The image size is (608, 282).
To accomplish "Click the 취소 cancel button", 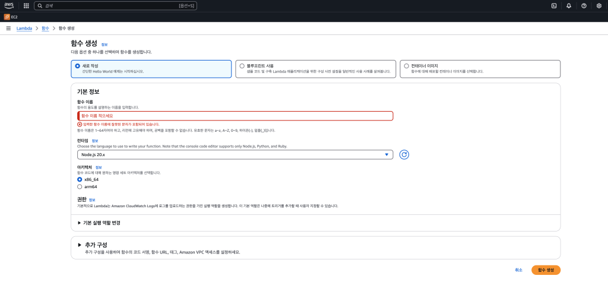I will click(518, 270).
